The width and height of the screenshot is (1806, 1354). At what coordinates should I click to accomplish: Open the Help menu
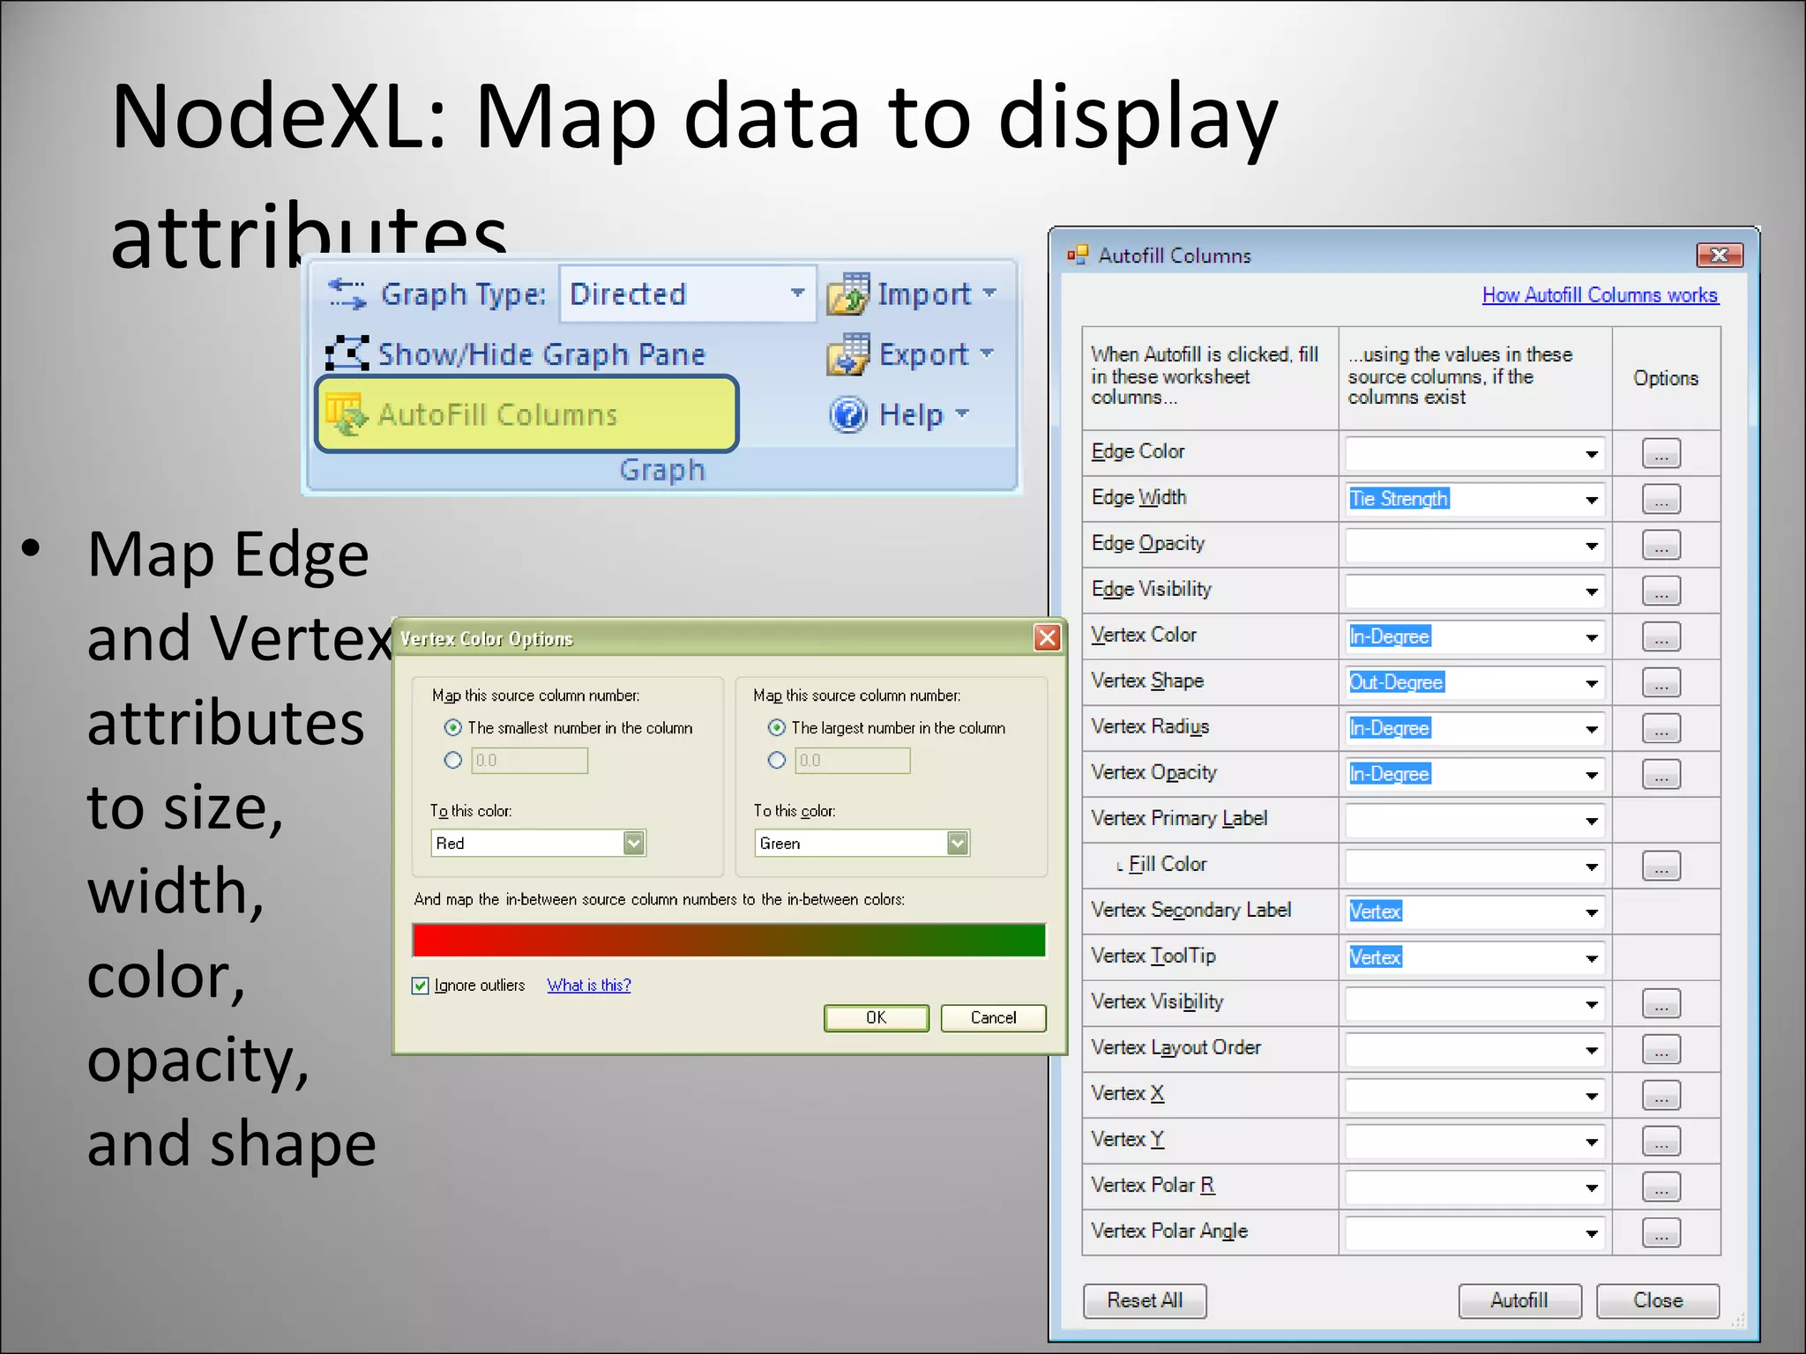pyautogui.click(x=899, y=414)
